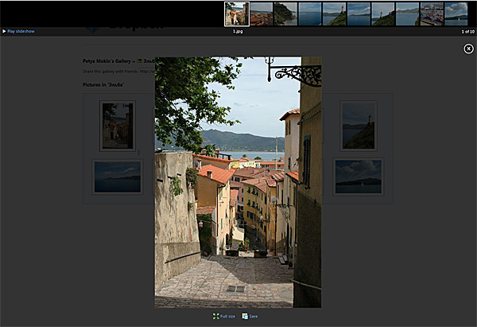Select the seventh thumbnail in the filmstrip
This screenshot has width=477, height=327.
click(383, 14)
